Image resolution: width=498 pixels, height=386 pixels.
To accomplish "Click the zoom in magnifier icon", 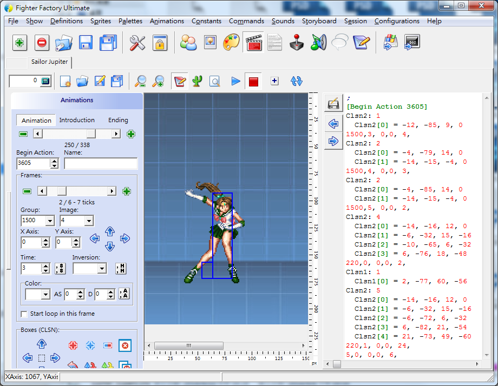I will [x=158, y=81].
